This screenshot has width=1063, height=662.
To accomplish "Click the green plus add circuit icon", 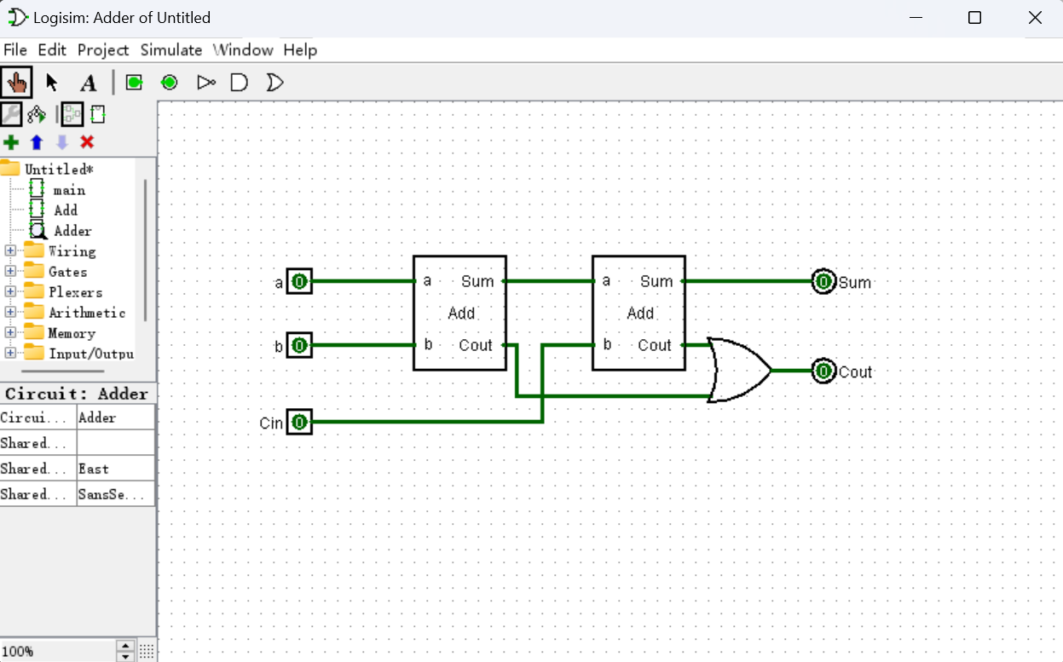I will [x=11, y=142].
